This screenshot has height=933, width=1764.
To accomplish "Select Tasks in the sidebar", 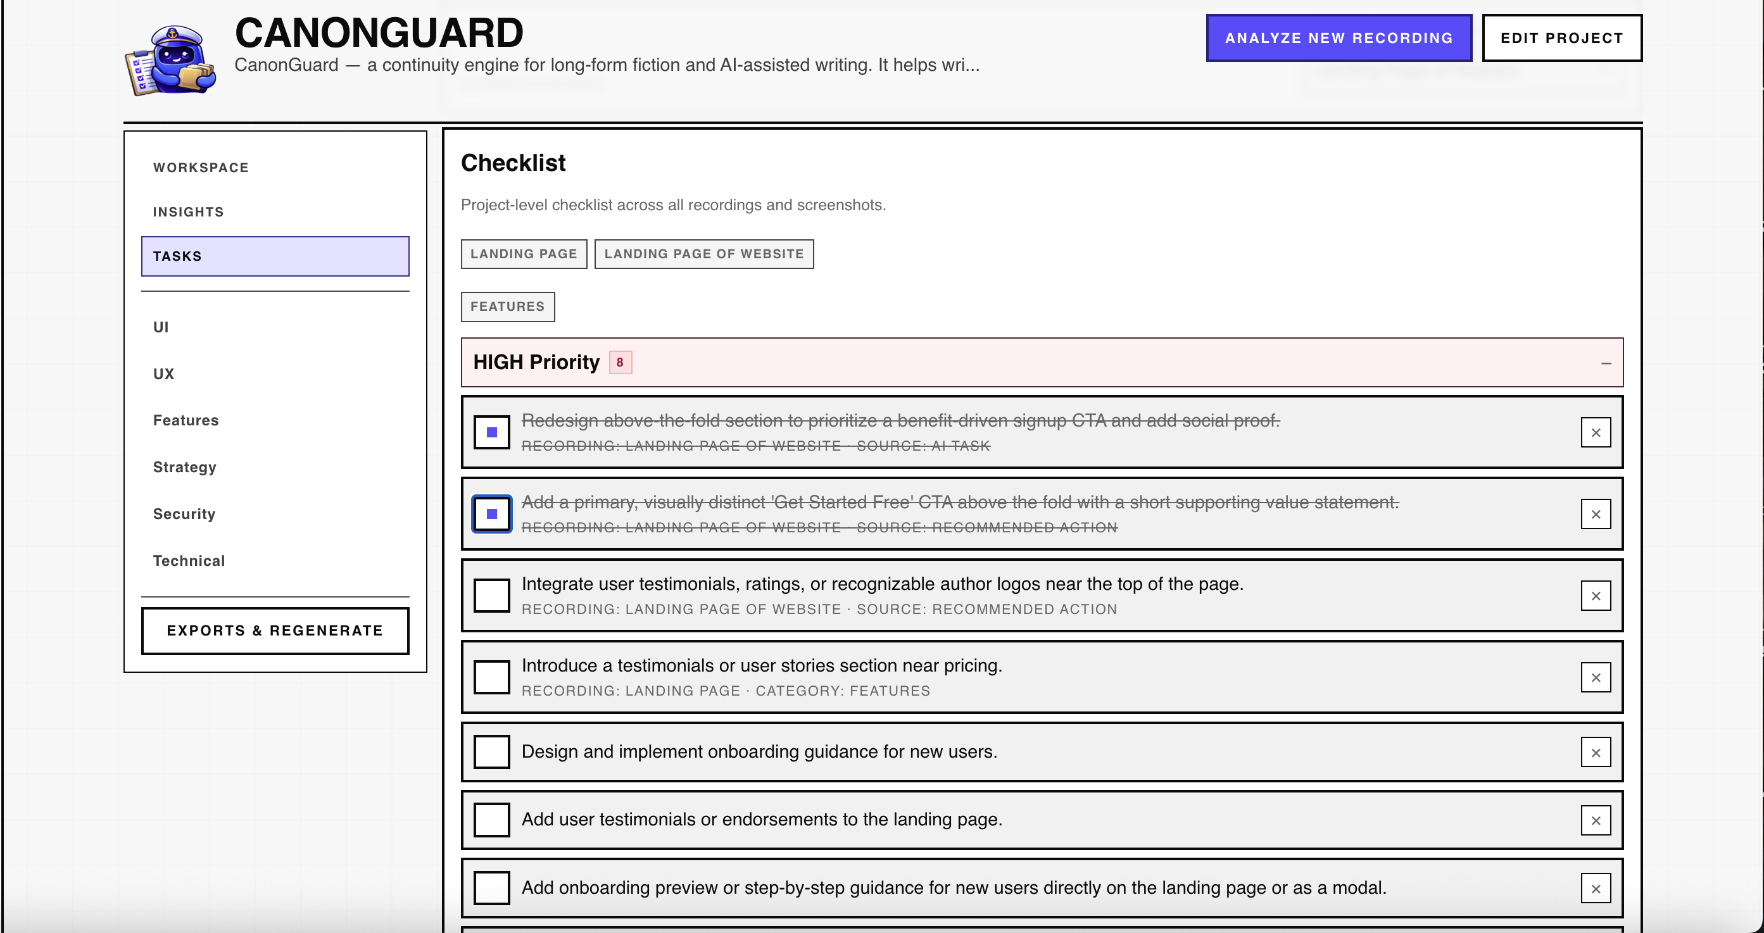I will [275, 256].
